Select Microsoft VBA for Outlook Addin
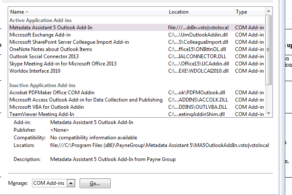The height and width of the screenshot is (195, 292). point(47,107)
